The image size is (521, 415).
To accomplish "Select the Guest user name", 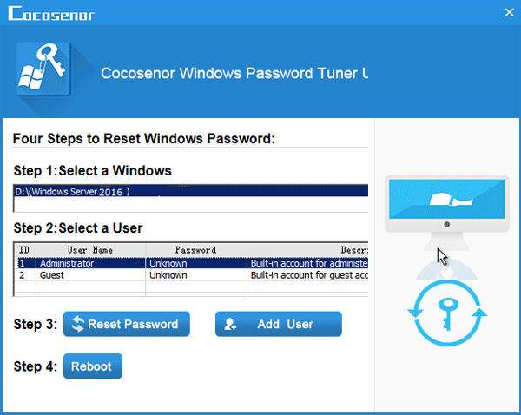I will [x=52, y=275].
